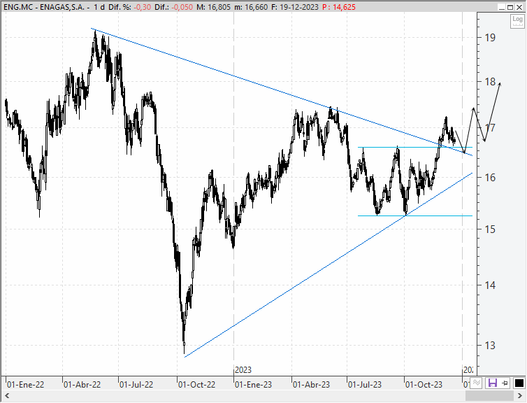The height and width of the screenshot is (403, 527).
Task: Click the 01-Ene-22 date label
Action: pyautogui.click(x=26, y=385)
